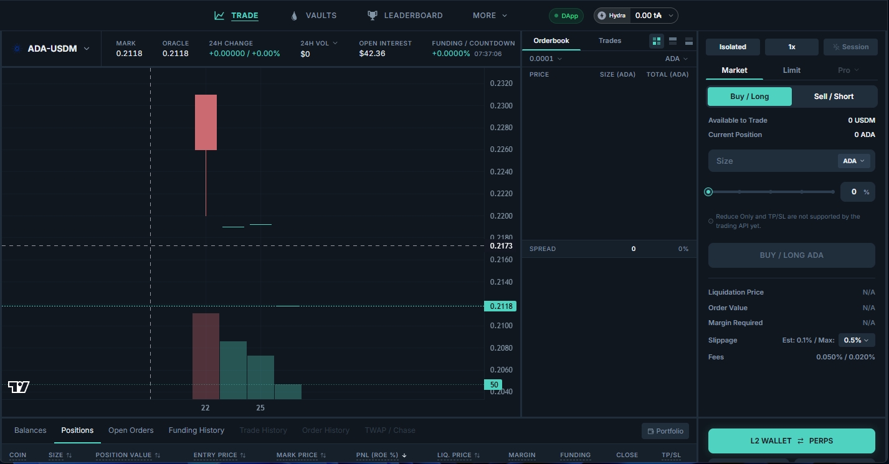889x464 pixels.
Task: Open the Balances tab
Action: pyautogui.click(x=31, y=430)
